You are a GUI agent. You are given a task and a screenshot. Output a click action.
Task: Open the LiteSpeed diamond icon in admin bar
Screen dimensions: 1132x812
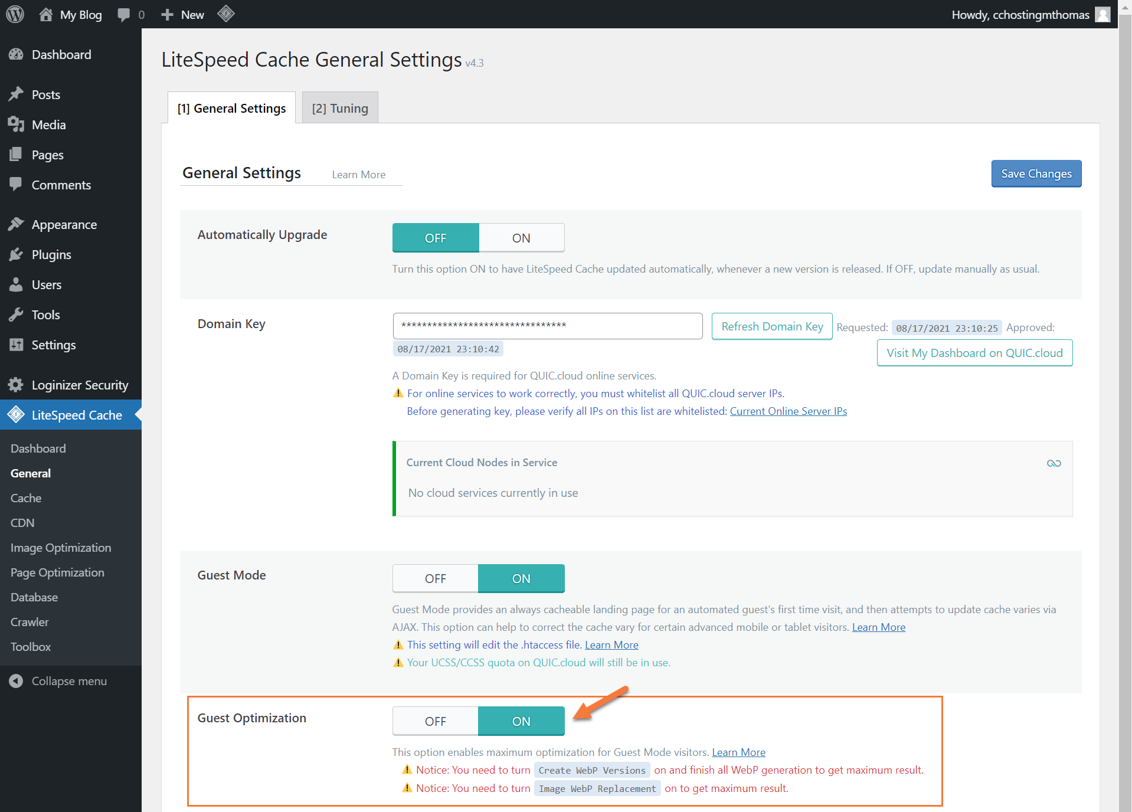[225, 14]
